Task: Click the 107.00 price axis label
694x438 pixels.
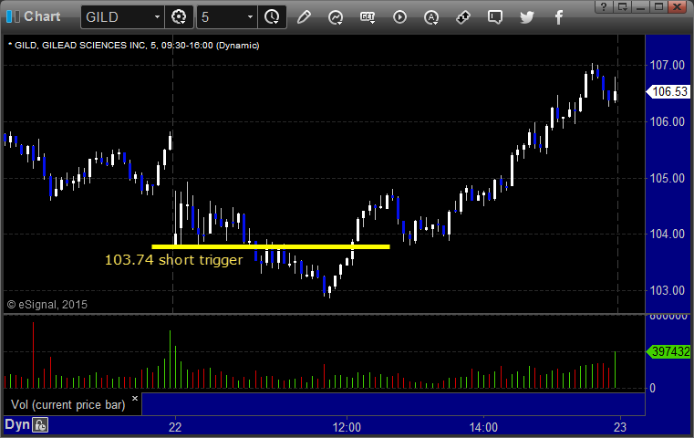Action: 667,65
